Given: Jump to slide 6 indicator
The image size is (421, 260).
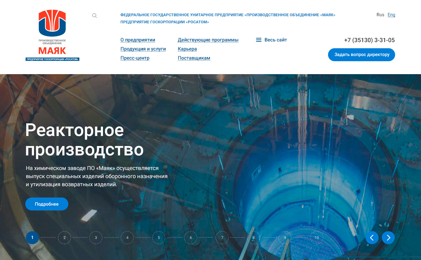Looking at the screenshot, I should (x=191, y=238).
